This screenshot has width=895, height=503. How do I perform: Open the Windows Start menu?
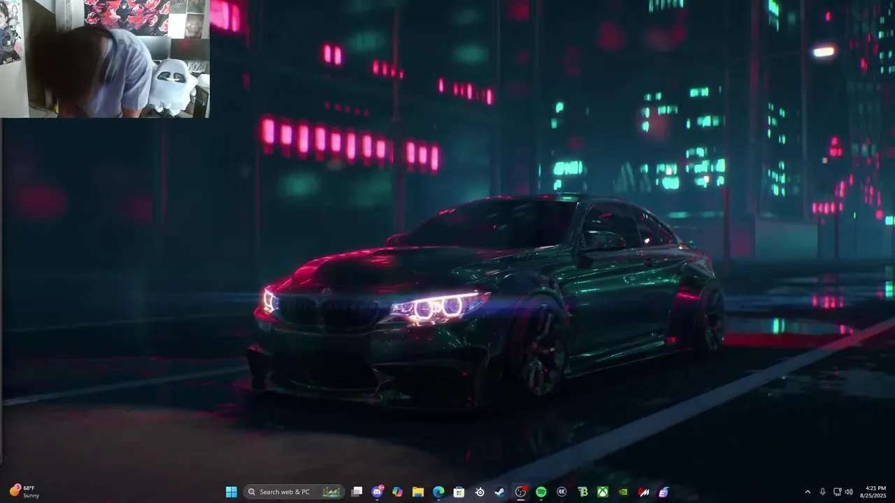[x=231, y=492]
